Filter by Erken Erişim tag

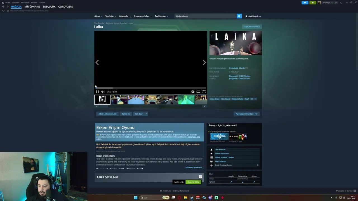215,99
